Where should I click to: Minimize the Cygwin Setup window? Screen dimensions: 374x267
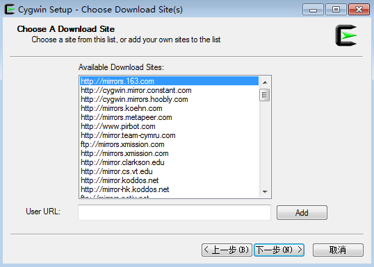[313, 10]
